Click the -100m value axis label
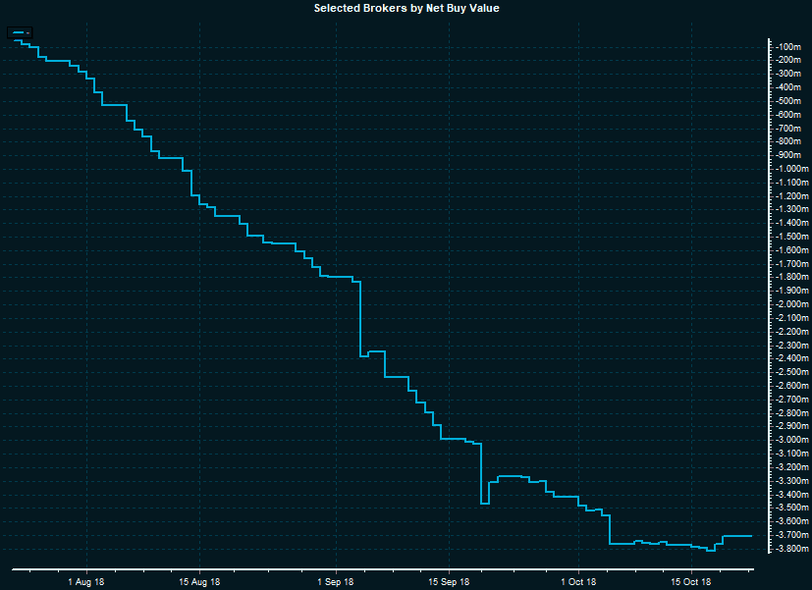Viewport: 812px width, 590px height. [788, 46]
